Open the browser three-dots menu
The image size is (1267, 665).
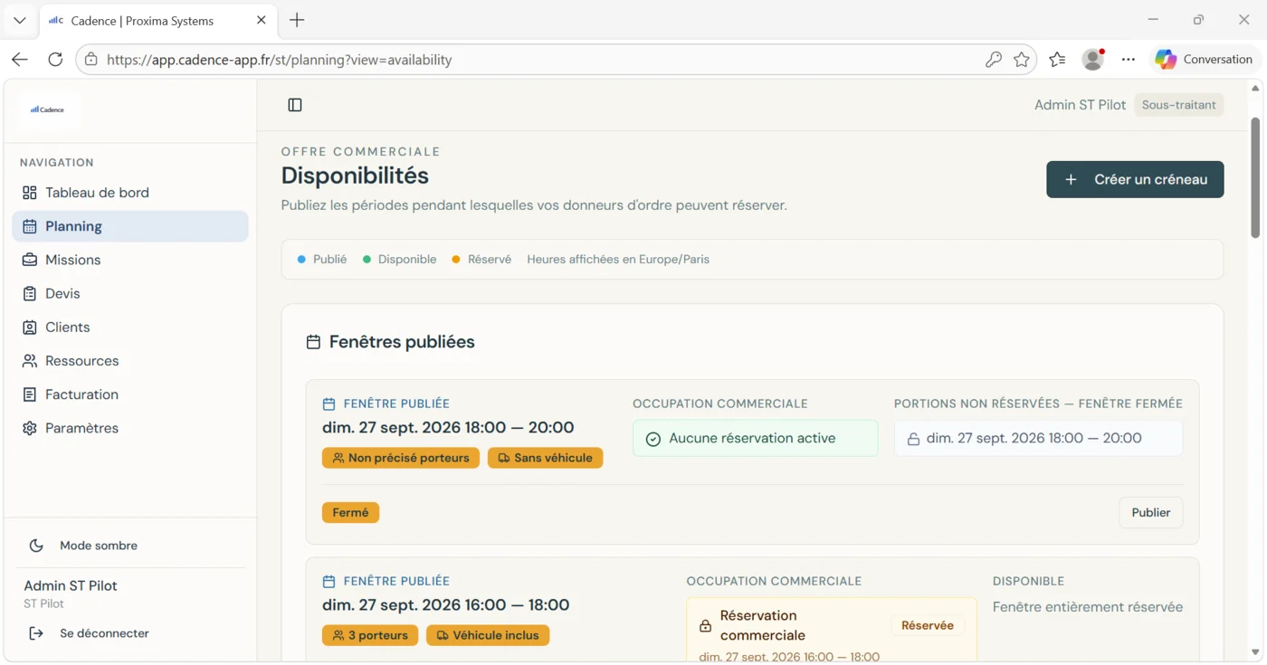[1128, 60]
